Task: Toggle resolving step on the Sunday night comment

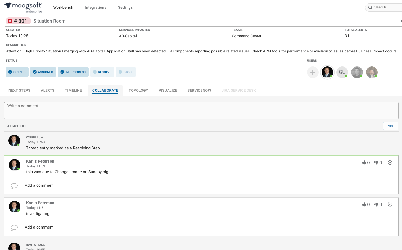Action: (390, 163)
